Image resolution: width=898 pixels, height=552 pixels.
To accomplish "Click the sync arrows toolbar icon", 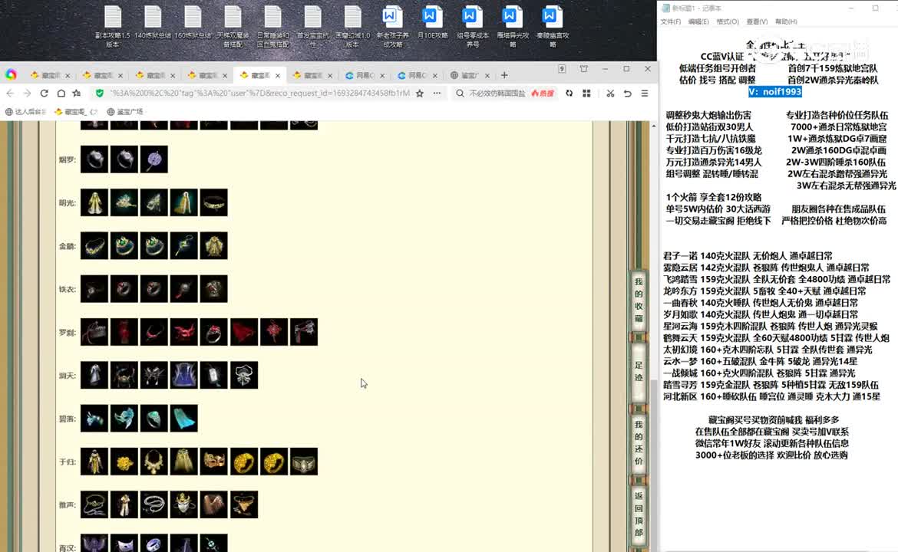I will [x=570, y=94].
